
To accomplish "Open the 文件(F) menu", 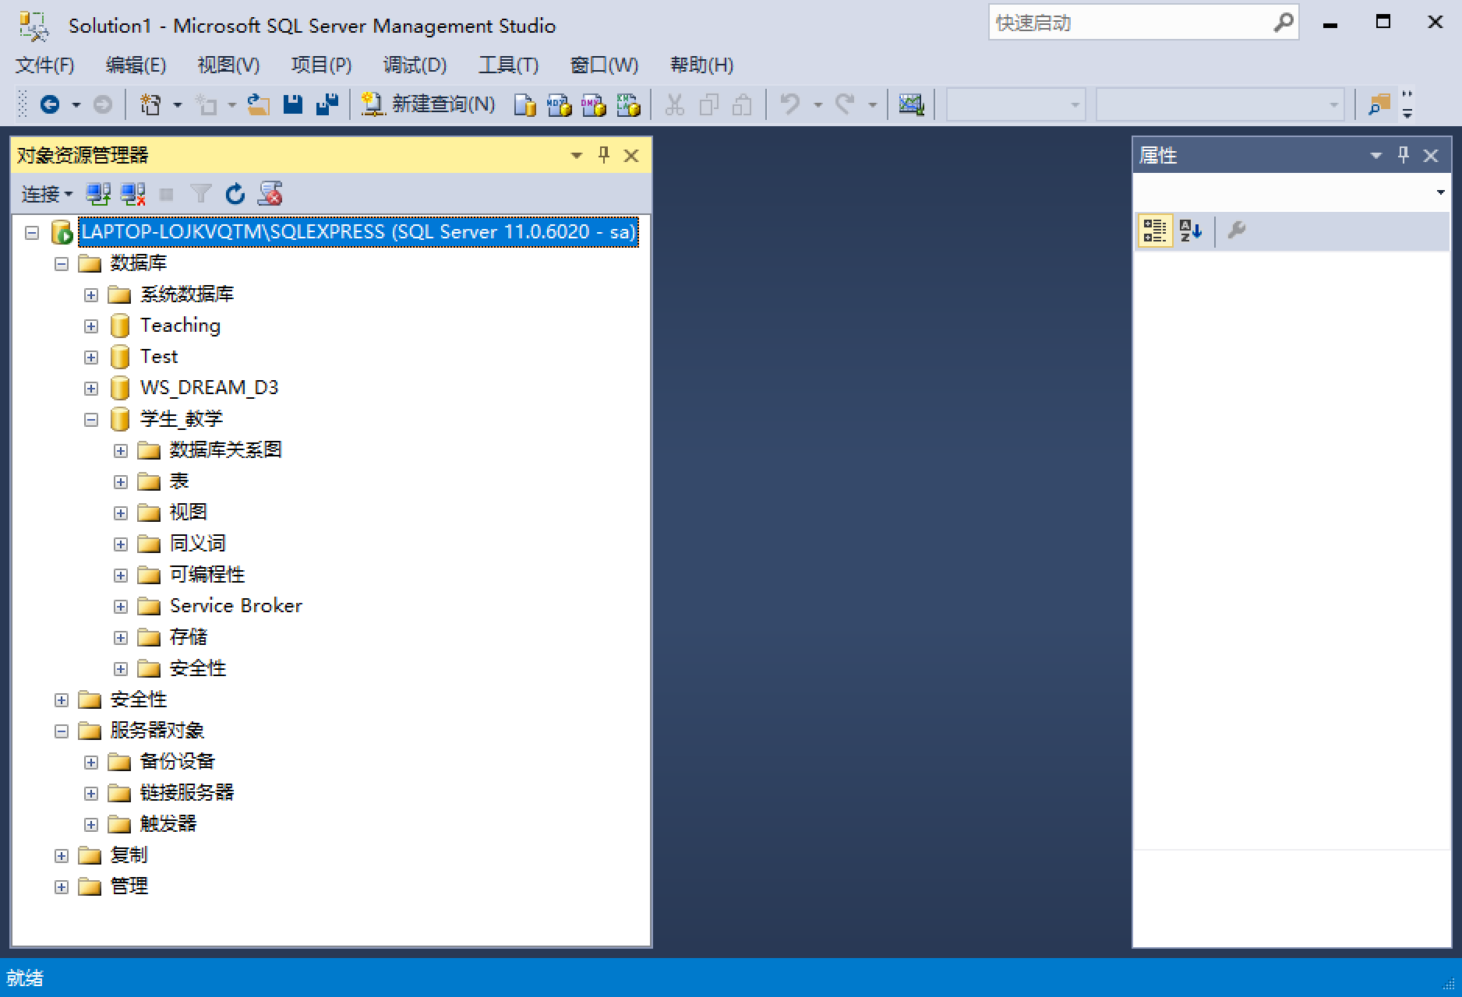I will tap(44, 65).
